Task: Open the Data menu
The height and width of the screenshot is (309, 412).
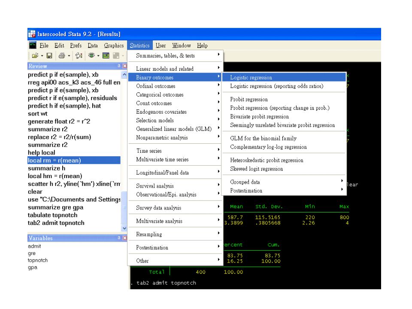Action: tap(93, 45)
